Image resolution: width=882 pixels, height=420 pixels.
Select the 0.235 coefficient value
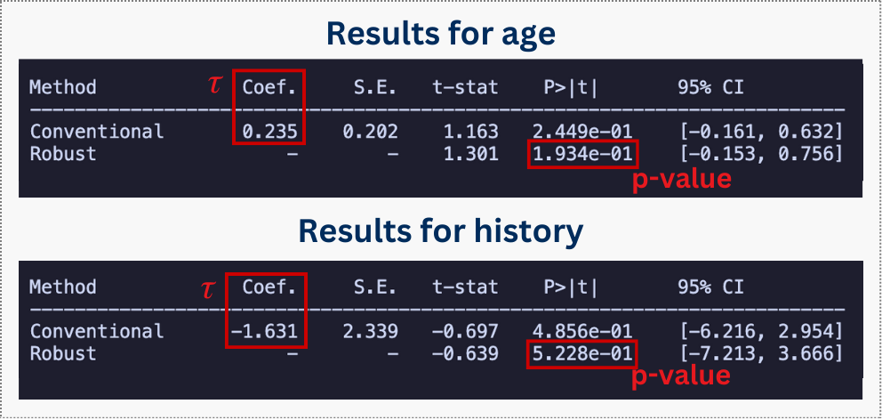coord(270,132)
